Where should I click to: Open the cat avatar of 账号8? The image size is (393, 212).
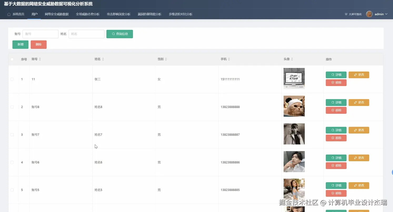click(294, 106)
